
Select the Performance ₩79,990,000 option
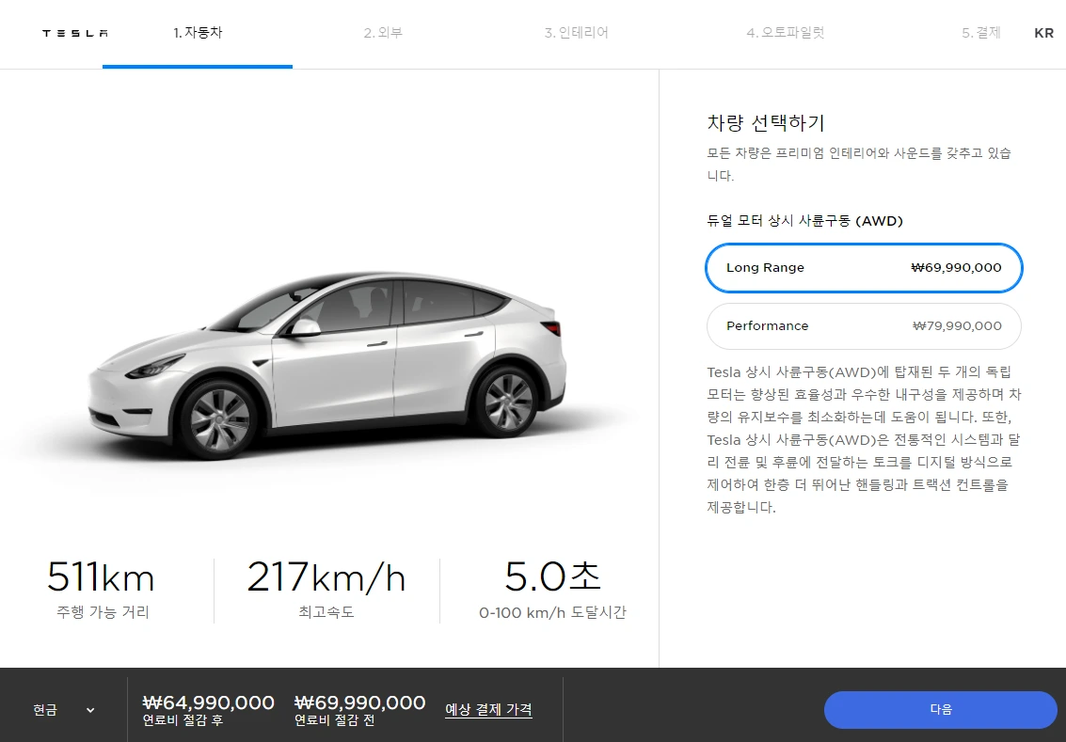tap(864, 326)
